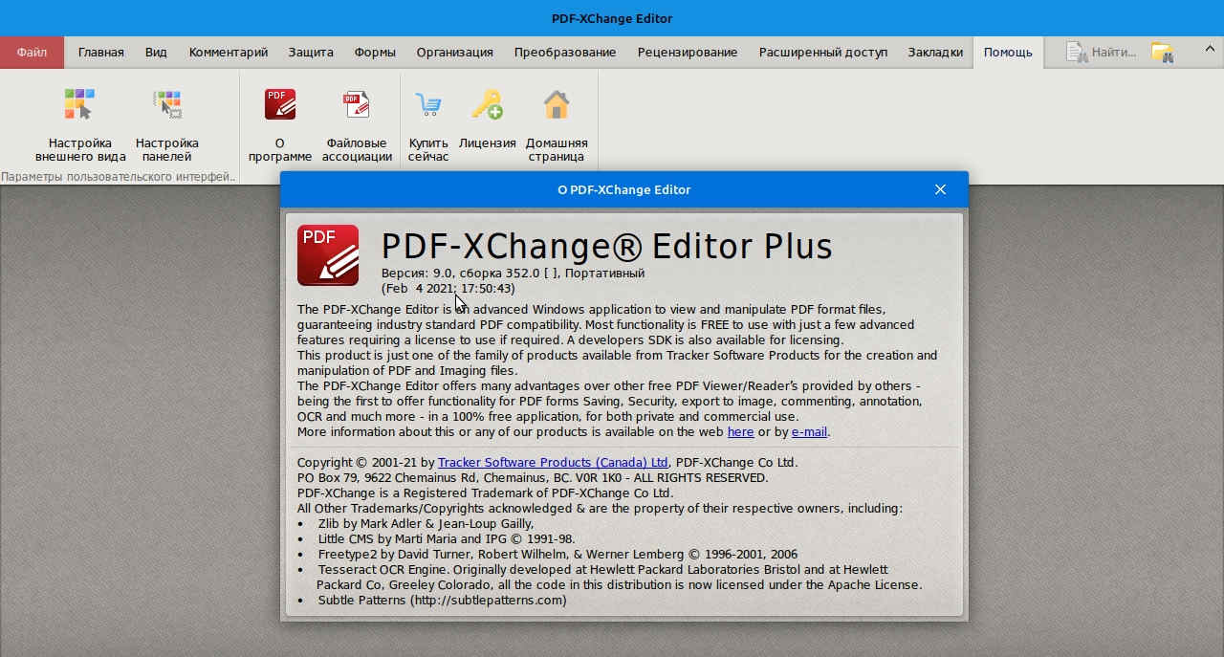Screen dimensions: 1224x657
Task: Click 'Little CMS by Marti Maria' line
Action: tap(447, 539)
